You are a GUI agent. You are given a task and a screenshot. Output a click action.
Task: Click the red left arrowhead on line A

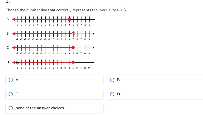[13, 19]
